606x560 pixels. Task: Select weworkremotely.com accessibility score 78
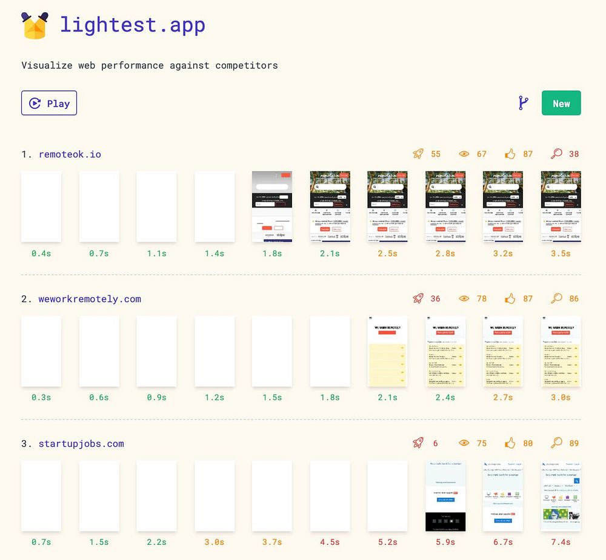pos(482,298)
